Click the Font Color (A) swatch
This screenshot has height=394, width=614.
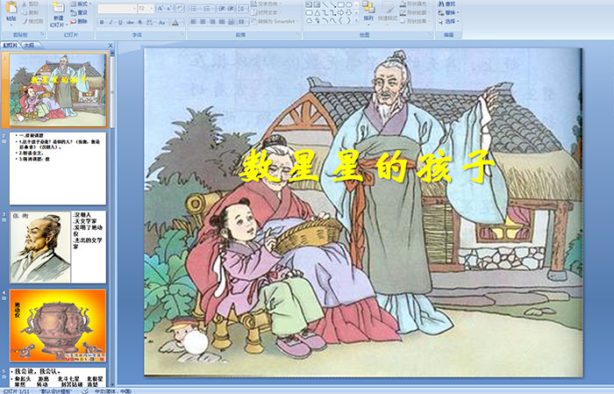tap(175, 22)
